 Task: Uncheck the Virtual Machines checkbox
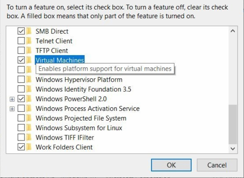pos(21,60)
